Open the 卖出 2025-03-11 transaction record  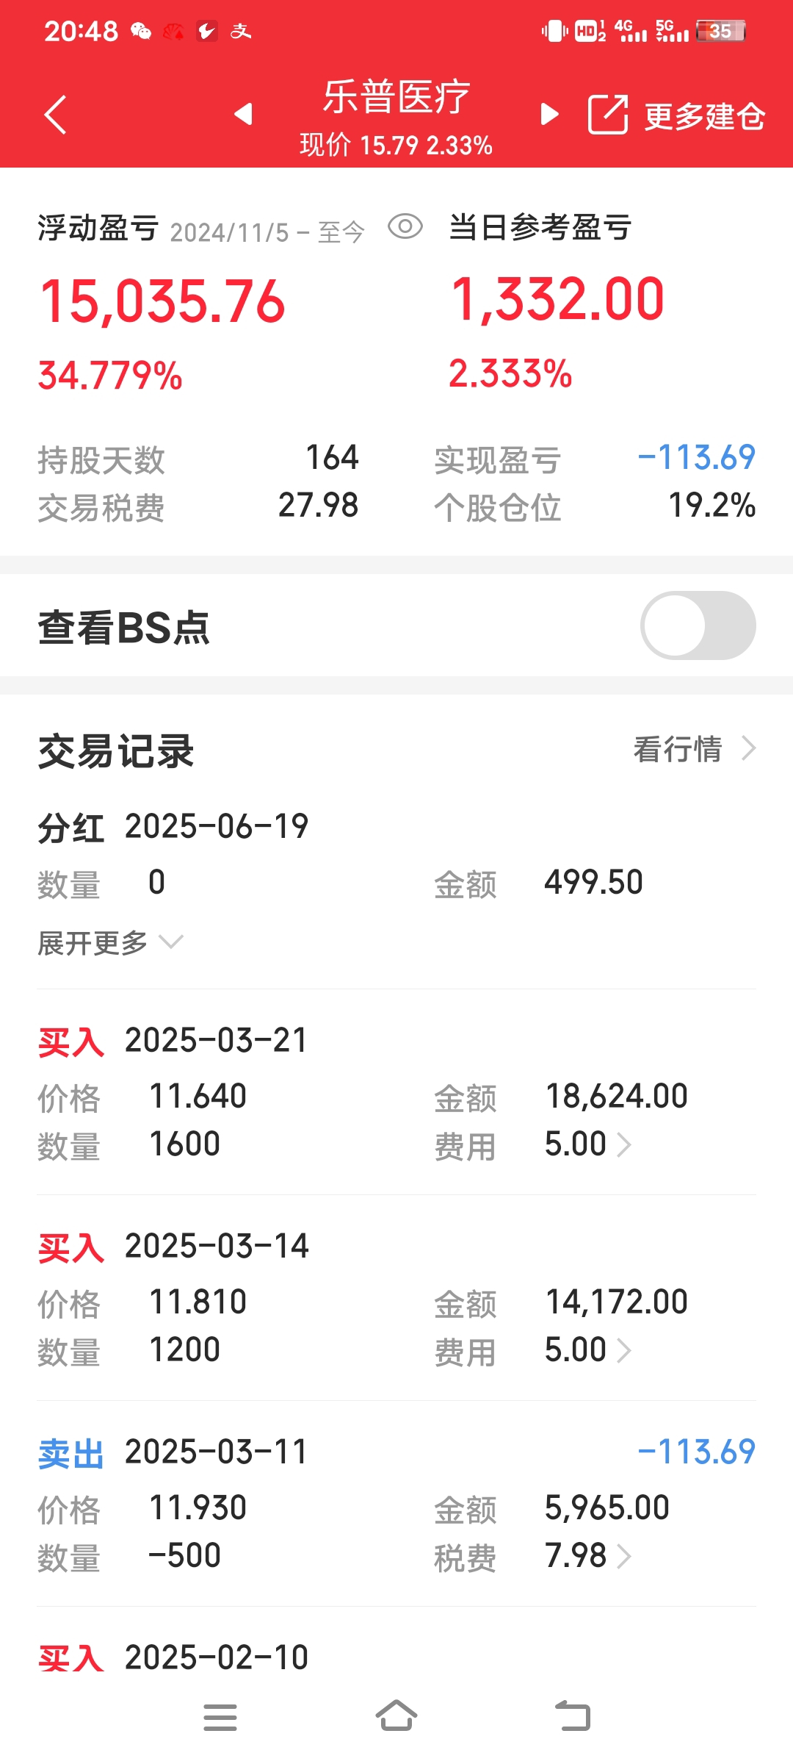[396, 1504]
